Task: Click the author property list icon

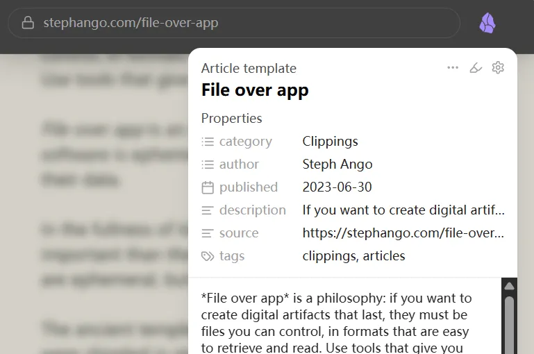Action: point(208,165)
